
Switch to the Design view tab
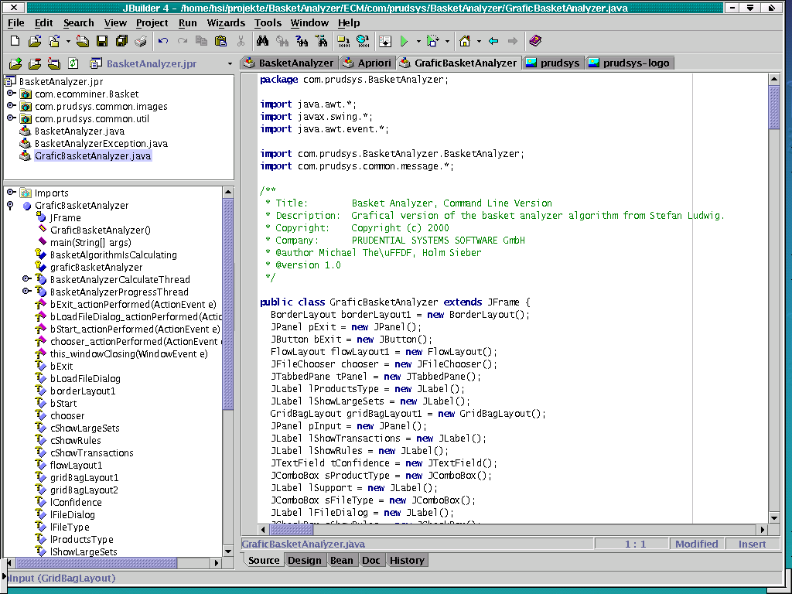point(305,560)
